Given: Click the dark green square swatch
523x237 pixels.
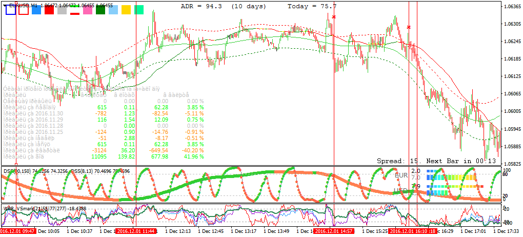Looking at the screenshot, I should click(100, 10).
